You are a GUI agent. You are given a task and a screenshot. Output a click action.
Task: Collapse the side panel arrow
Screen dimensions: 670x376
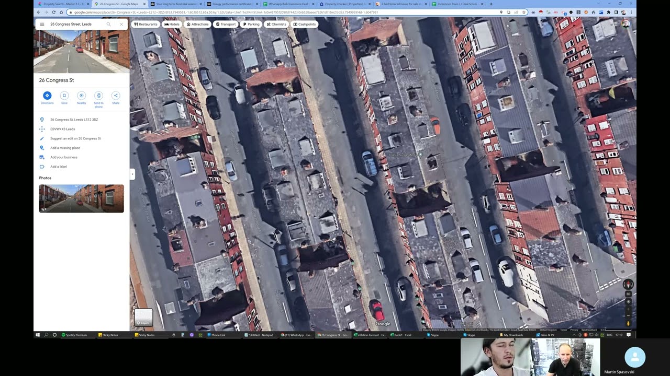[x=132, y=174]
